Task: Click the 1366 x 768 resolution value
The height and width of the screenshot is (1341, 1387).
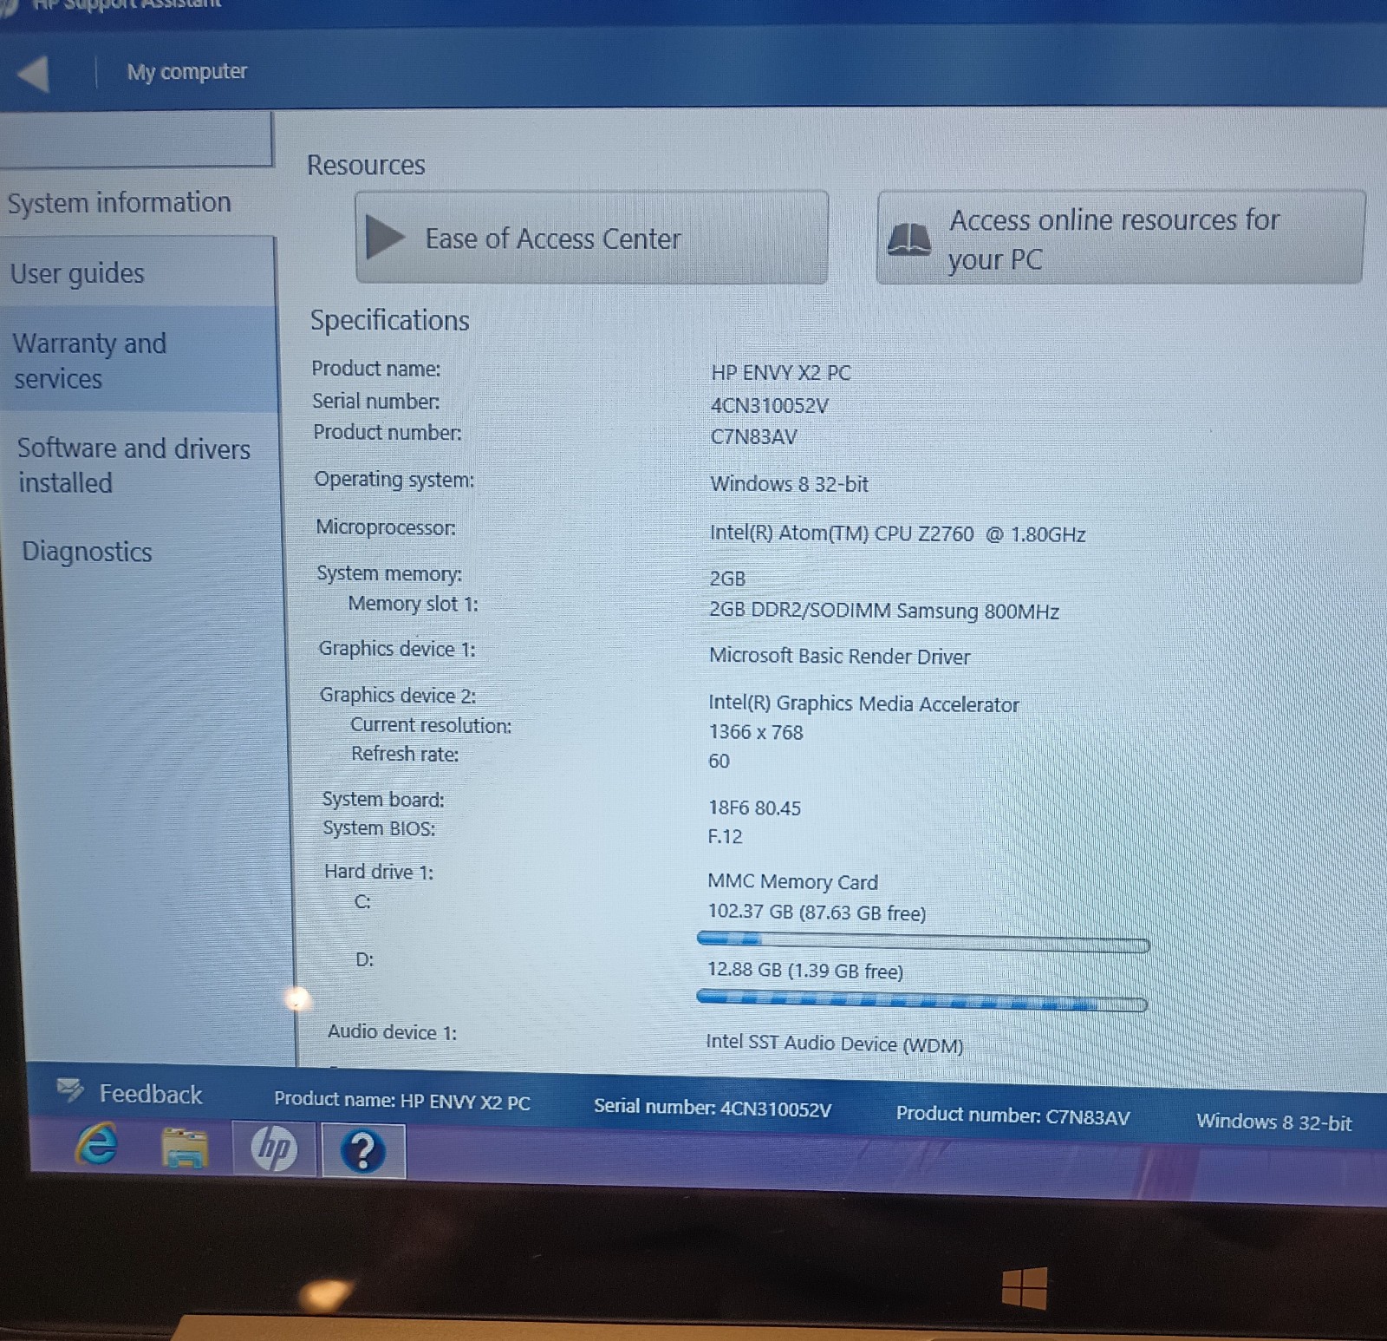Action: [756, 732]
